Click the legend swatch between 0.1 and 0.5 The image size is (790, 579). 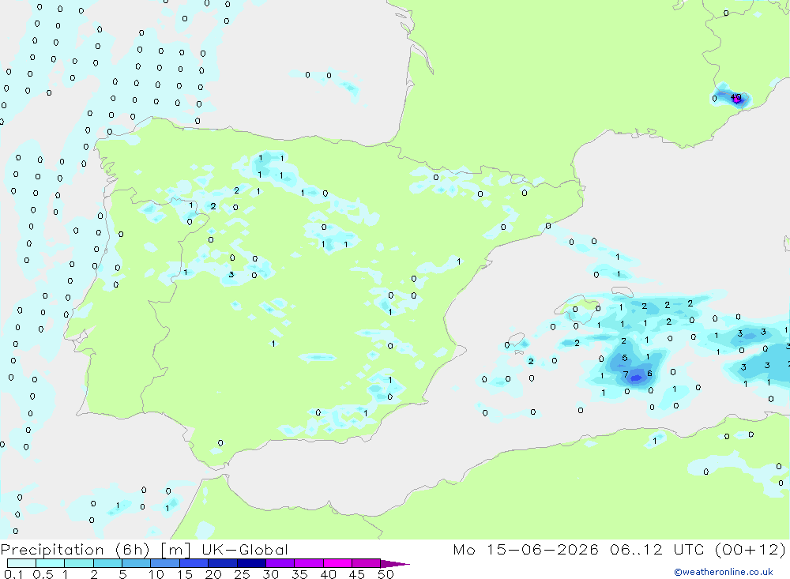[21, 563]
